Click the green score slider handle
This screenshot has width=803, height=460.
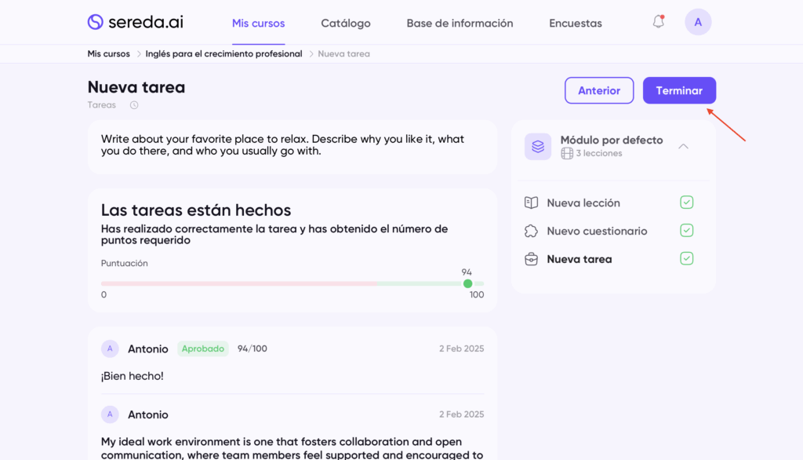(x=467, y=283)
